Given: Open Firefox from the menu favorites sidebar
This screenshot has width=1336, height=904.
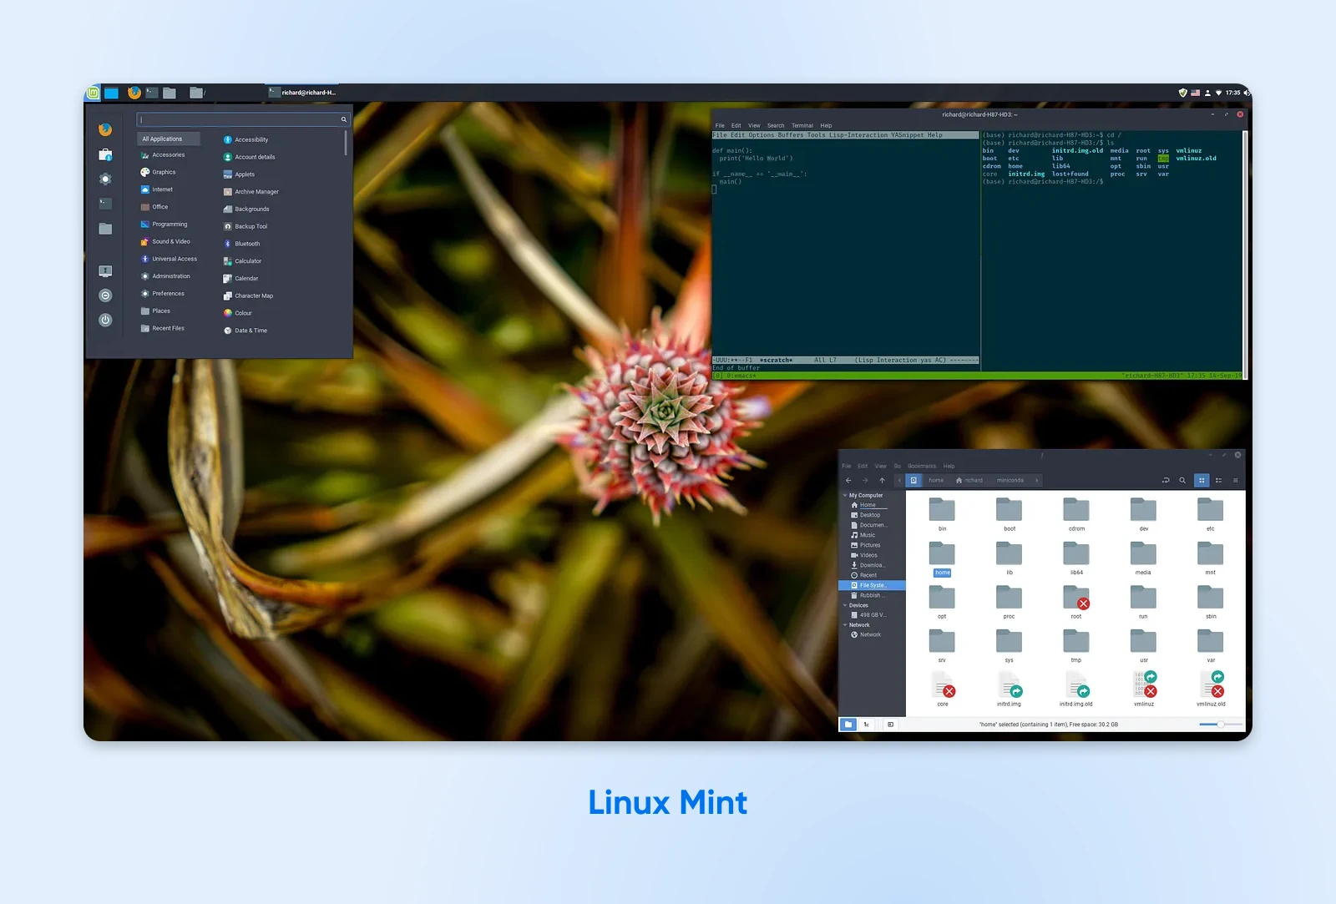Looking at the screenshot, I should click(x=105, y=129).
